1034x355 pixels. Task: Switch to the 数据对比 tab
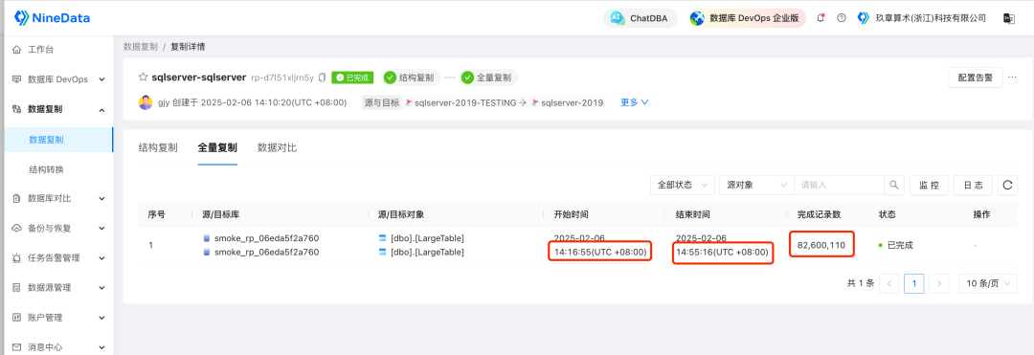tap(277, 147)
